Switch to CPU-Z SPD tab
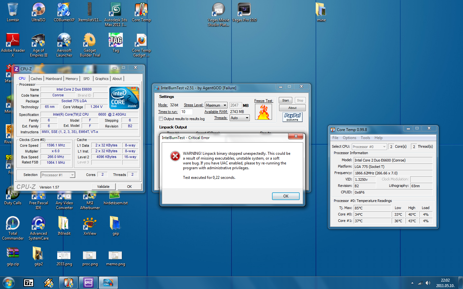This screenshot has height=289, width=463. (x=86, y=79)
